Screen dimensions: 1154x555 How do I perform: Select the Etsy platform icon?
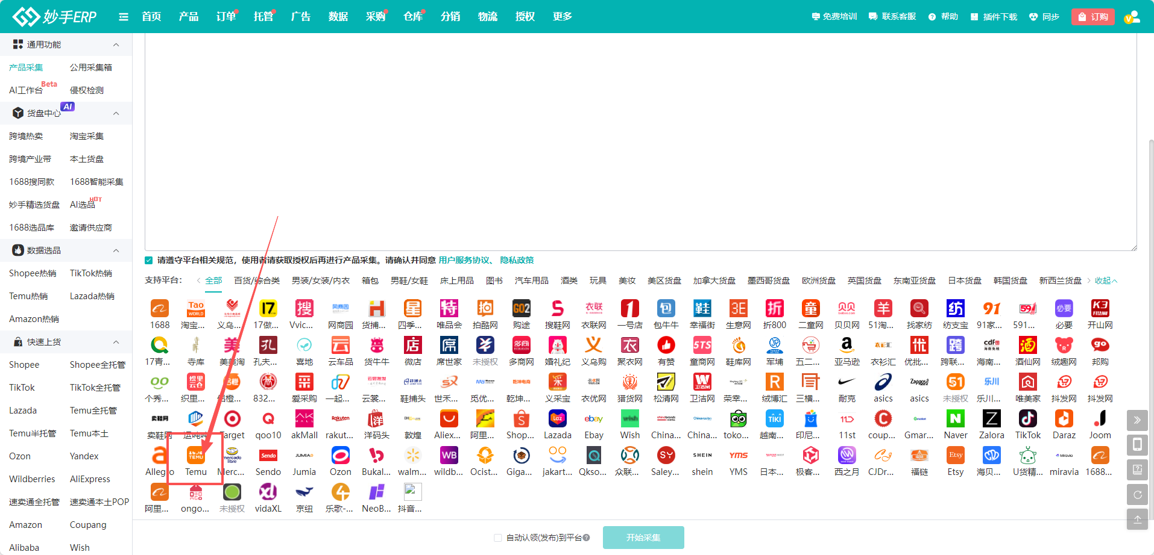tap(956, 456)
